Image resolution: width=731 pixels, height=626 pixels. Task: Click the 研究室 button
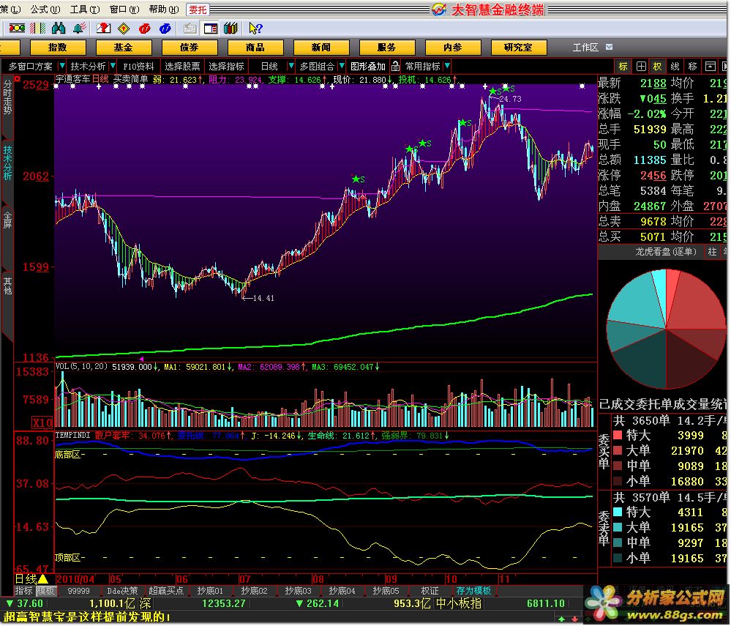click(x=518, y=47)
